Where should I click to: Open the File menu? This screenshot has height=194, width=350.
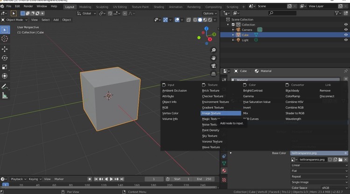[9, 6]
